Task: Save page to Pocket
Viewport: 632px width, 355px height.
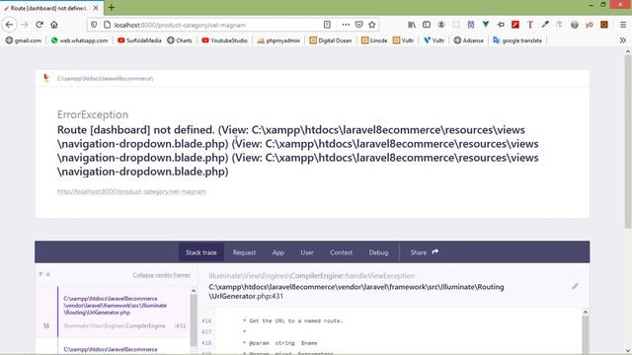Action: [358, 25]
